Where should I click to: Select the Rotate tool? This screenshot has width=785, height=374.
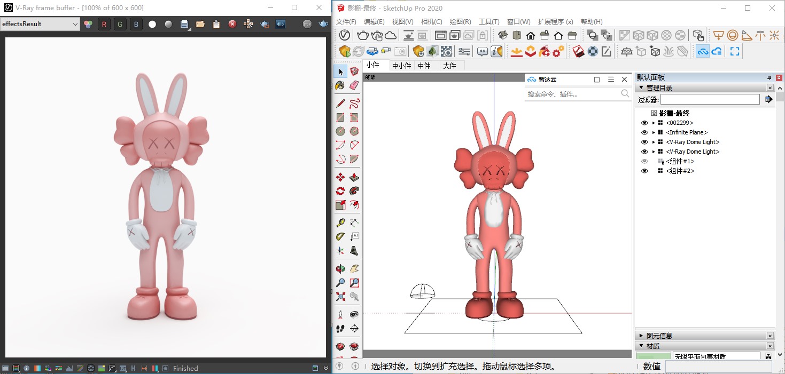(340, 190)
